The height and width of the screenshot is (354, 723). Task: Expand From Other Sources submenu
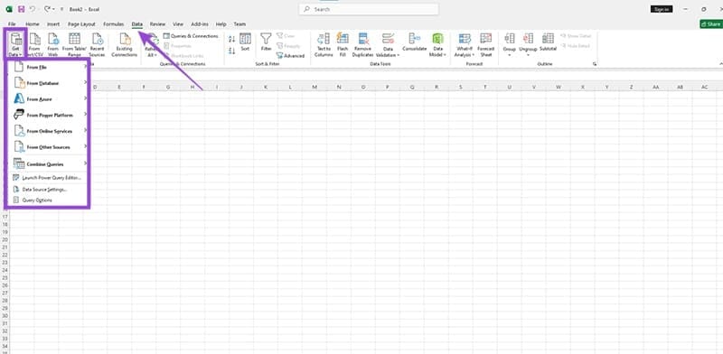click(51, 147)
